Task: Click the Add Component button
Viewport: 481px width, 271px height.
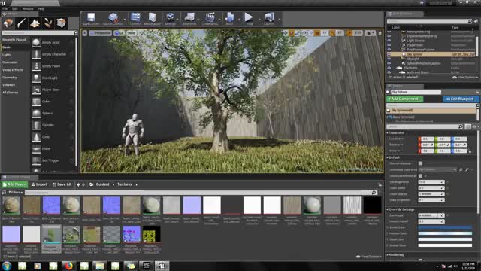Action: (404, 99)
